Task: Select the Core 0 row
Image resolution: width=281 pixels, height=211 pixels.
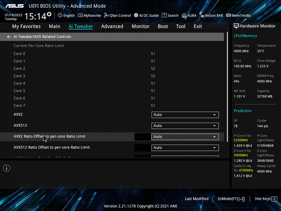Action: (112, 54)
